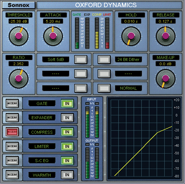The width and height of the screenshot is (185, 184).
Task: Click the Attack knob
Action: 53,36
